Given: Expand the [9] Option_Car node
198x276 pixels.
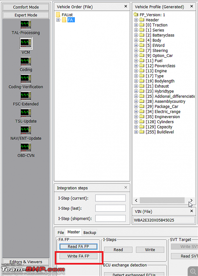Looking at the screenshot, I should coord(136,56).
